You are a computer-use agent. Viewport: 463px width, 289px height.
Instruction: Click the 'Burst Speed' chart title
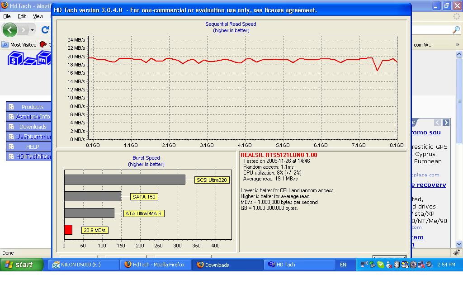[x=146, y=158]
